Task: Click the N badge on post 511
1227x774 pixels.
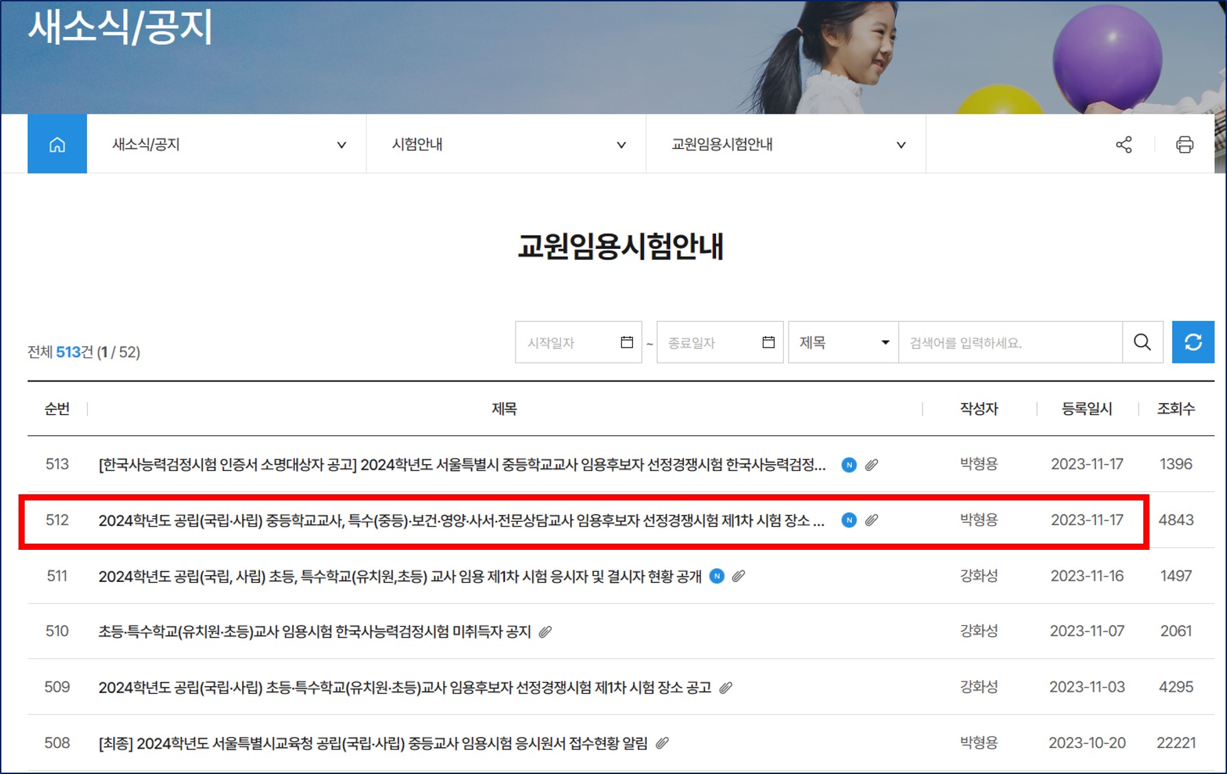Action: [716, 577]
